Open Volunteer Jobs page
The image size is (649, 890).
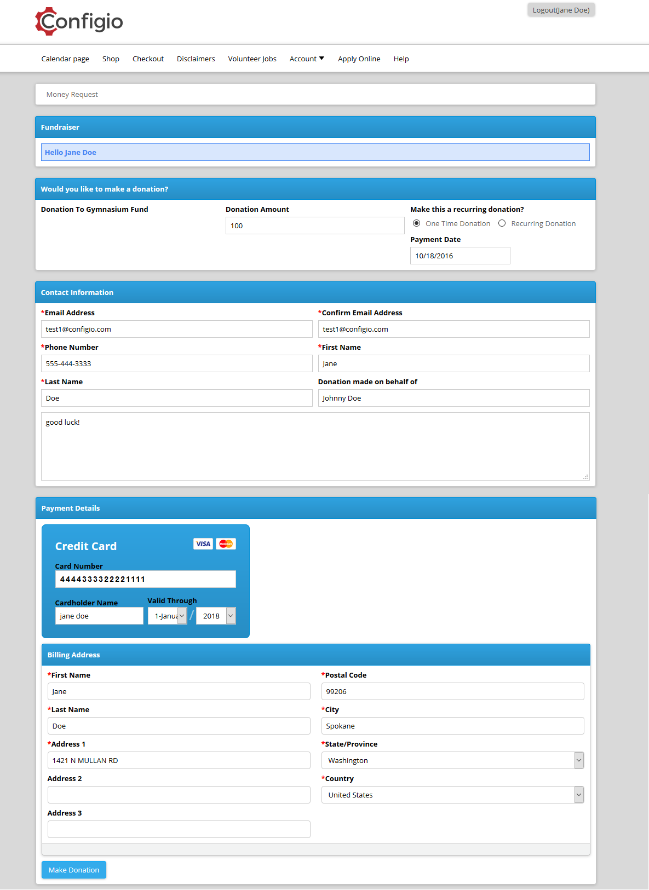[x=252, y=59]
